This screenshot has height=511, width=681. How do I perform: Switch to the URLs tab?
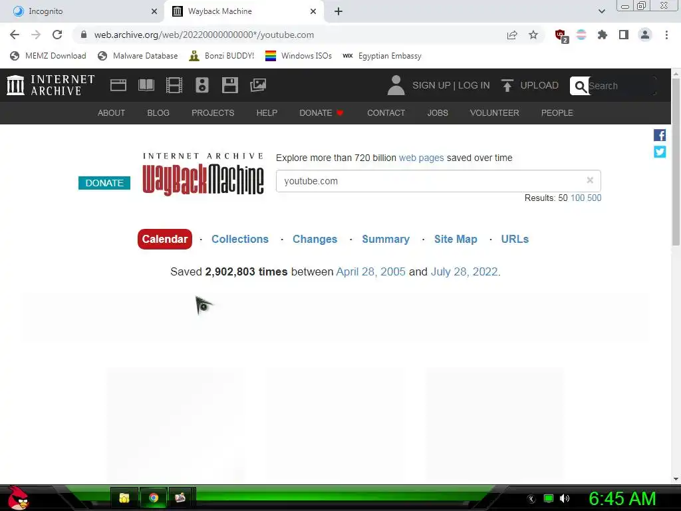pyautogui.click(x=515, y=239)
